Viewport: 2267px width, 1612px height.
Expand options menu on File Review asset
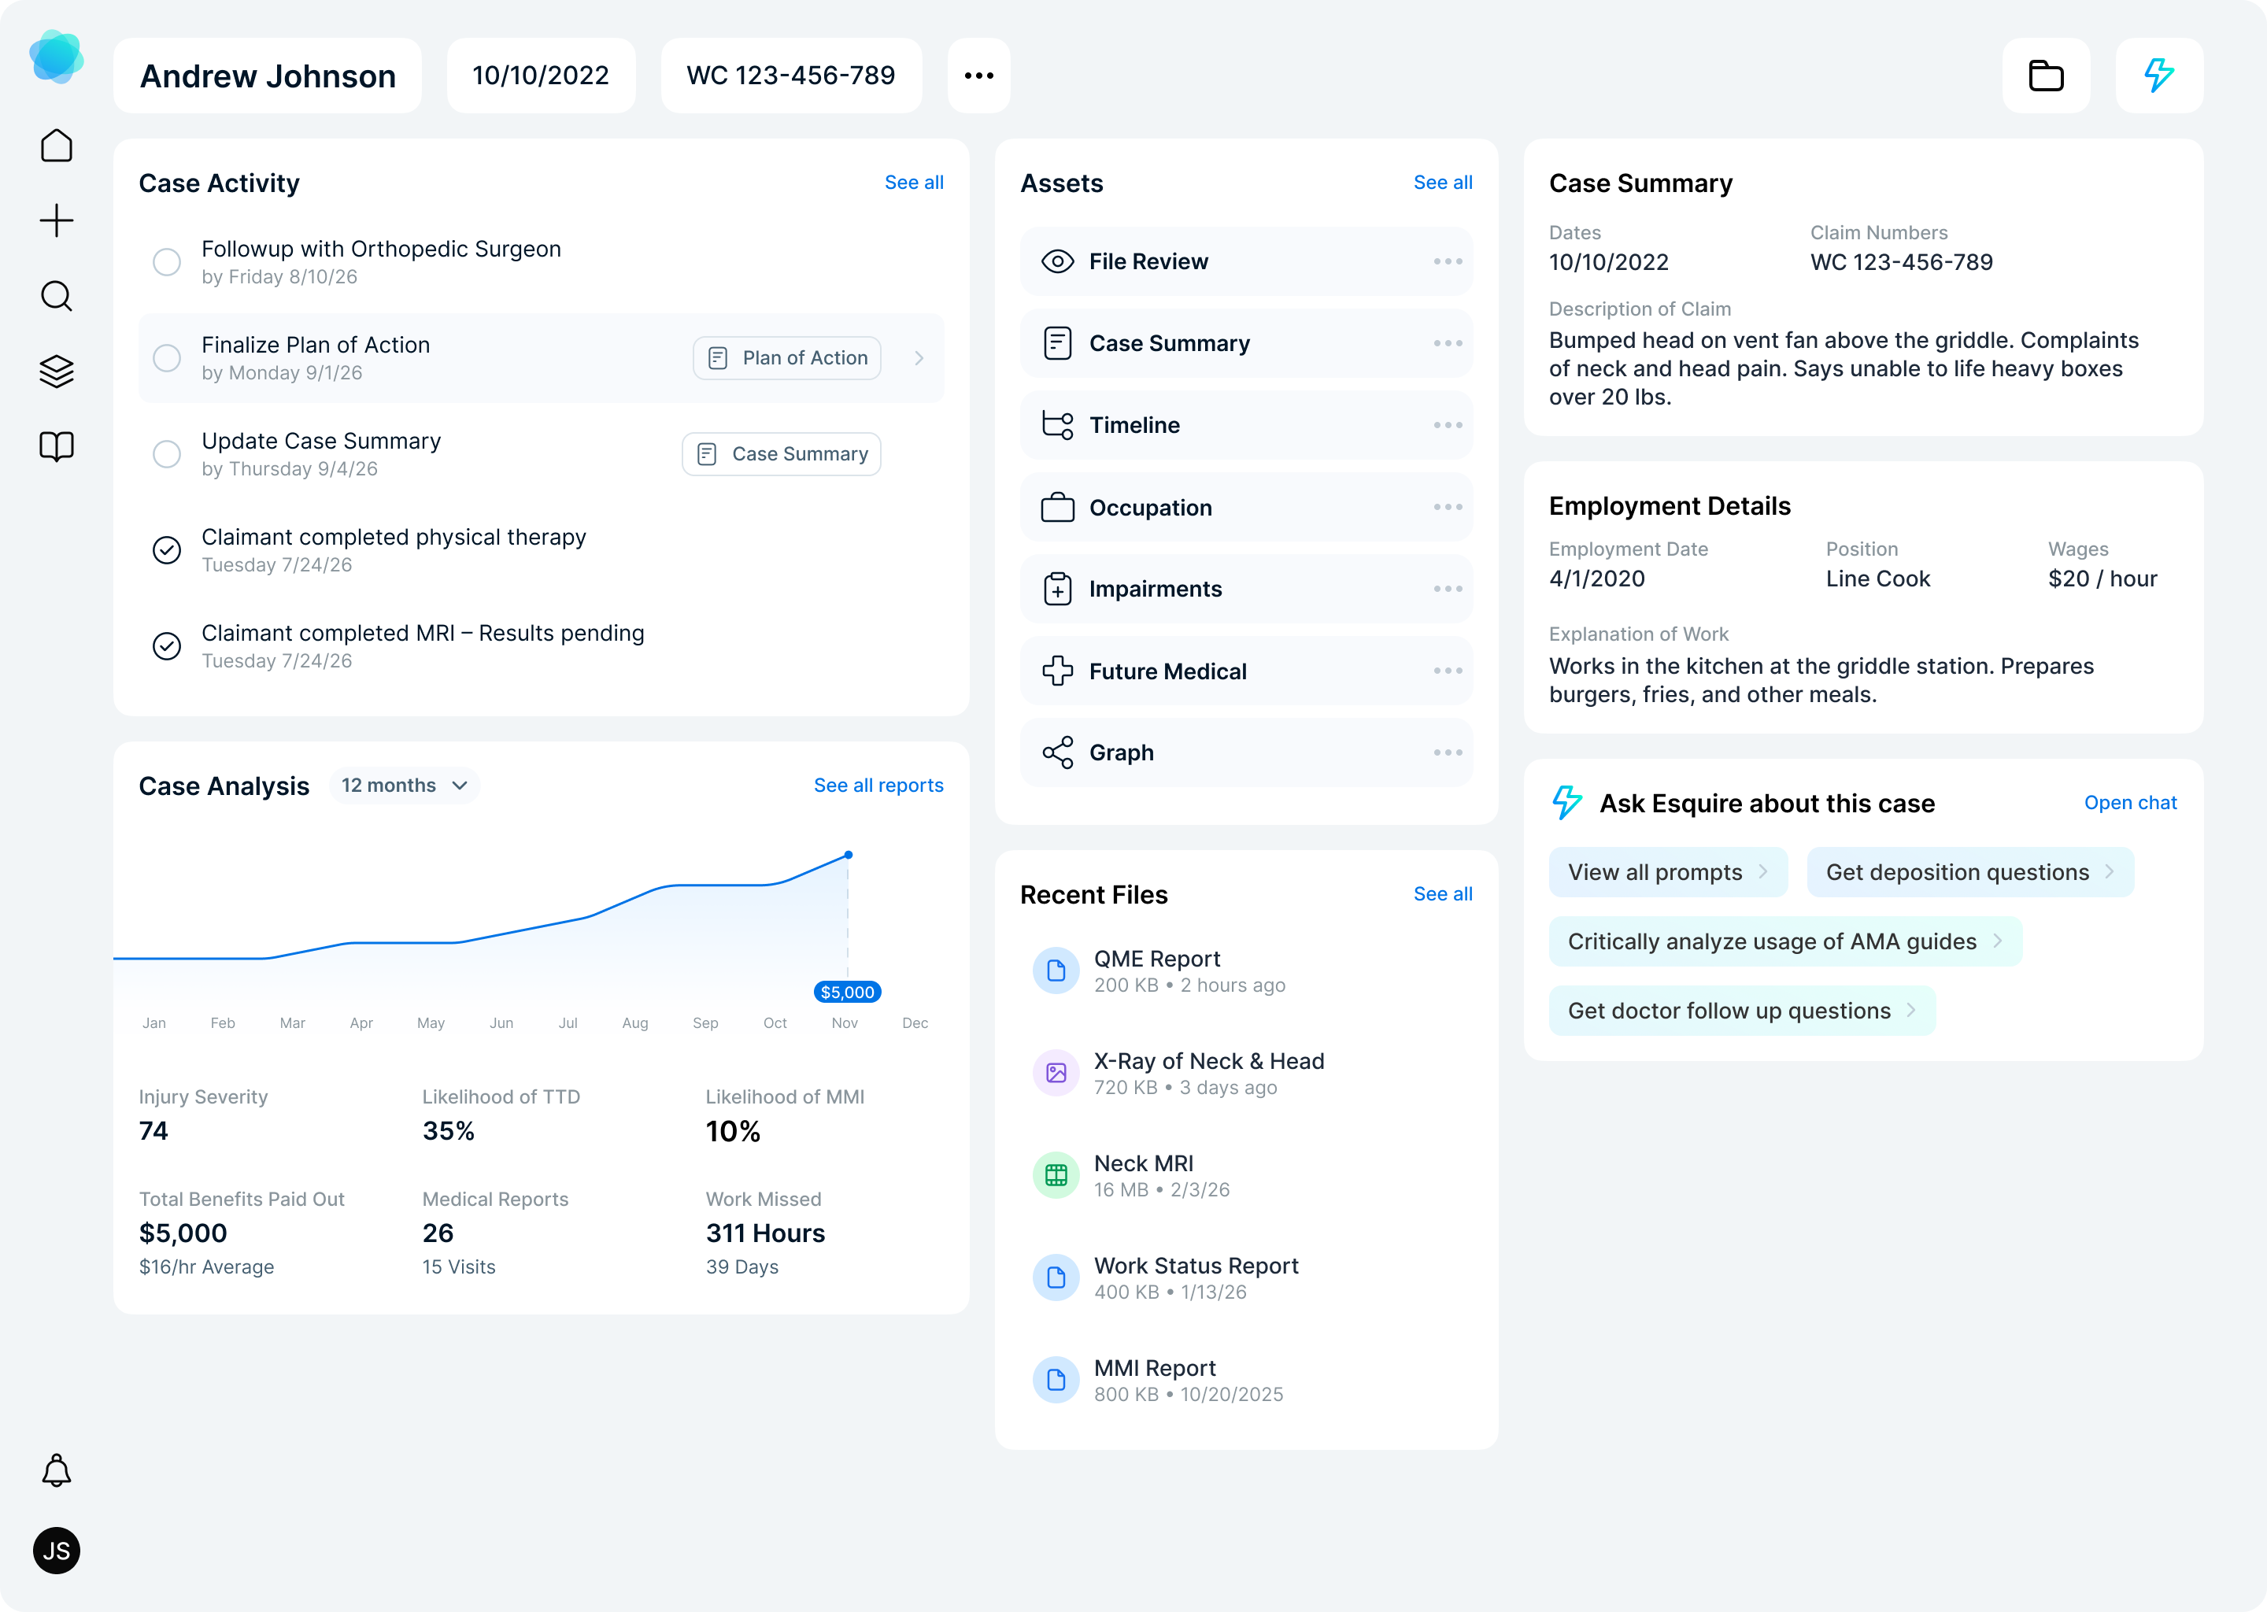click(1448, 261)
